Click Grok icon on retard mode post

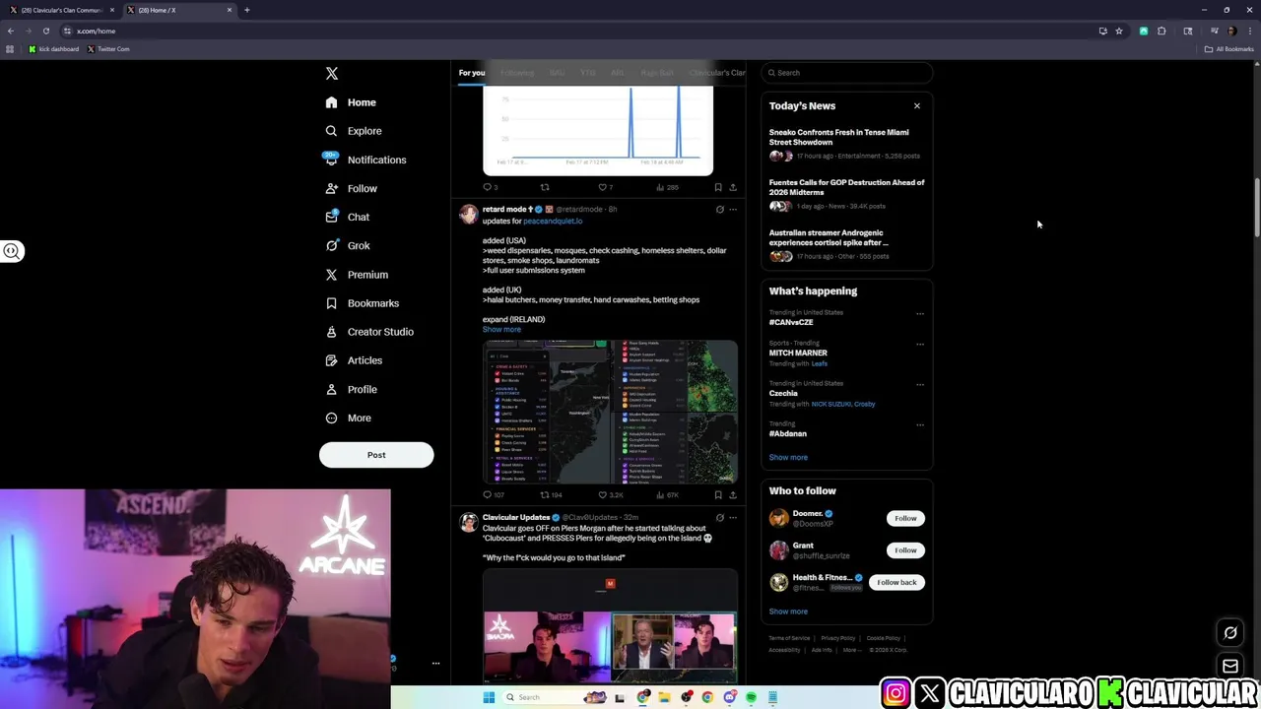[x=719, y=210]
